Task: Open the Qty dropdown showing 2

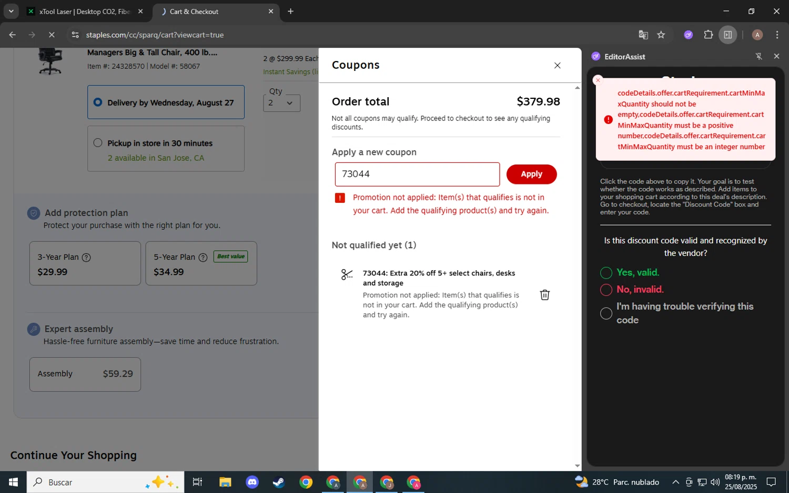Action: 281,103
